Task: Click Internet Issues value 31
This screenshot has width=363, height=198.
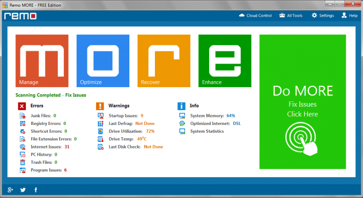Action: click(67, 146)
